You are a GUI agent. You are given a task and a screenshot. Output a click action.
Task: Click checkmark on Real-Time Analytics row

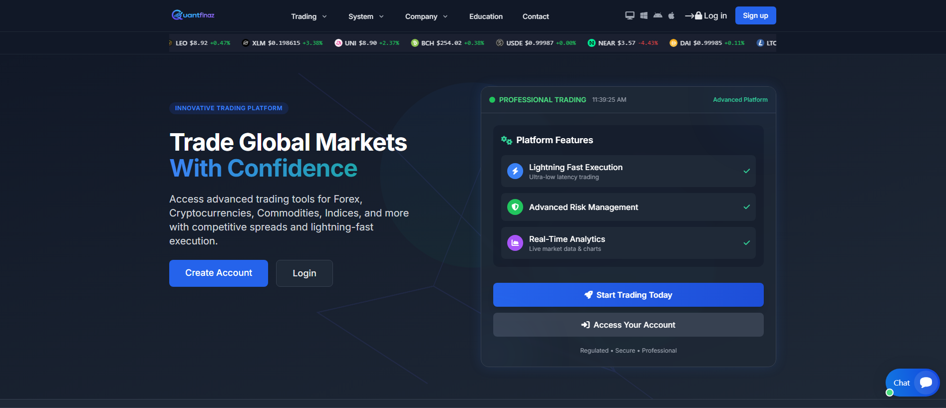point(747,243)
